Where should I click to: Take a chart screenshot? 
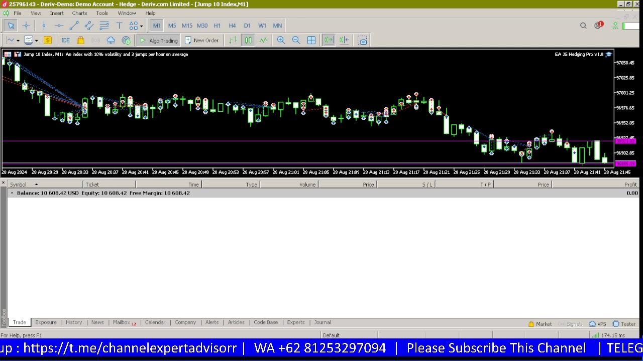(362, 40)
